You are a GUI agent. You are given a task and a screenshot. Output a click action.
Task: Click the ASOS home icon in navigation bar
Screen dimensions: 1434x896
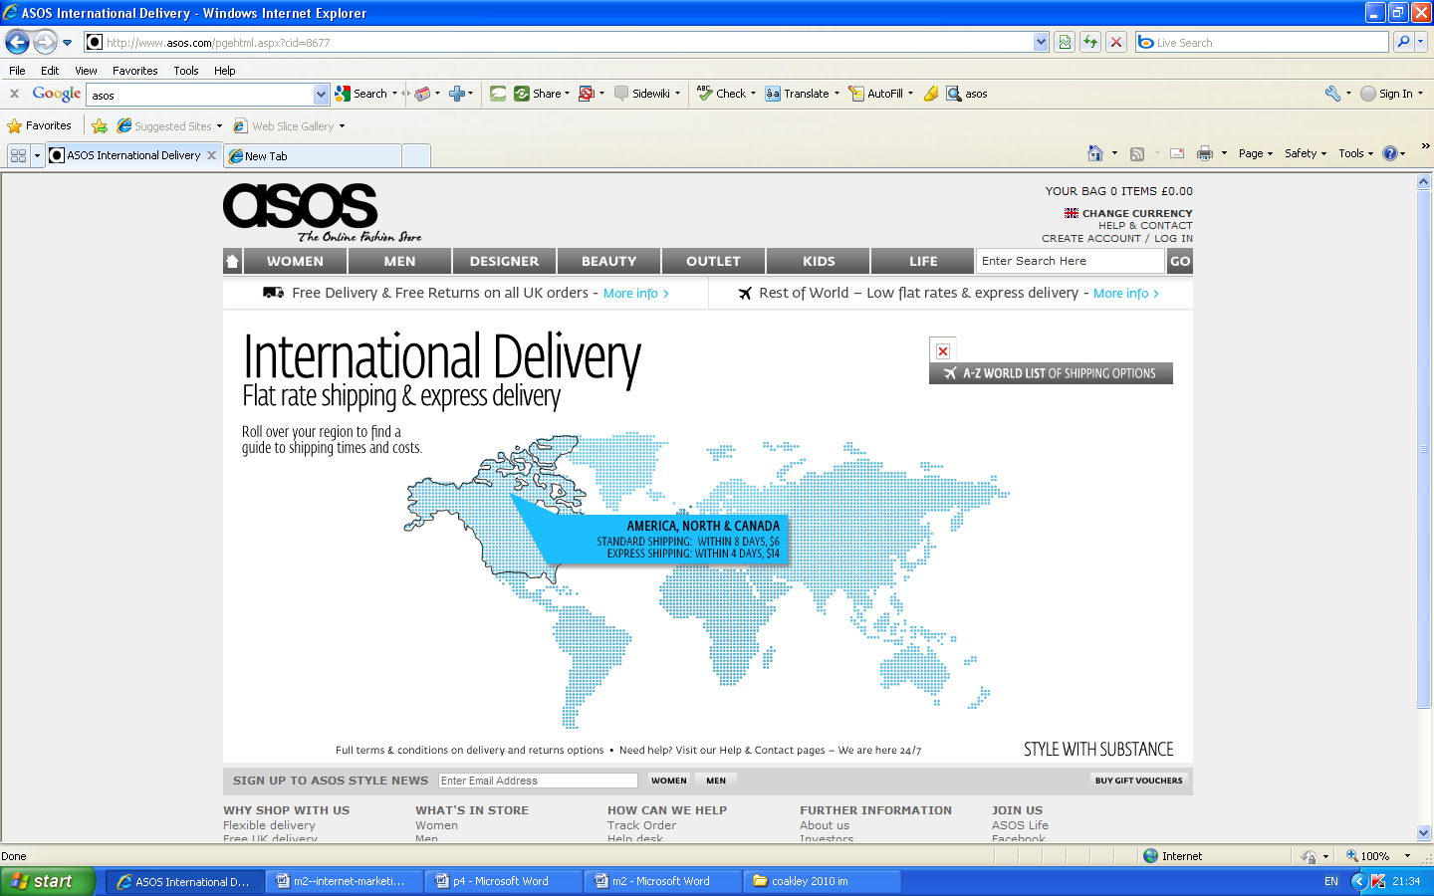click(232, 261)
